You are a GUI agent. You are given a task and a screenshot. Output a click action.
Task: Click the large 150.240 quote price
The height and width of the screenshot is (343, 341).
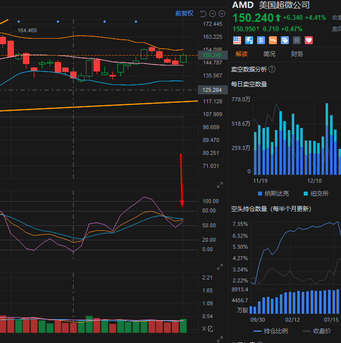(253, 18)
